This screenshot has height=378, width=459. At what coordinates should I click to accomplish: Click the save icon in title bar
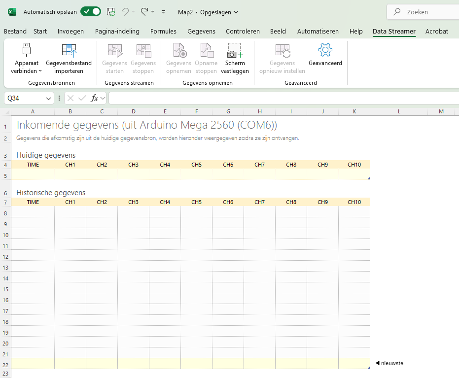point(110,12)
